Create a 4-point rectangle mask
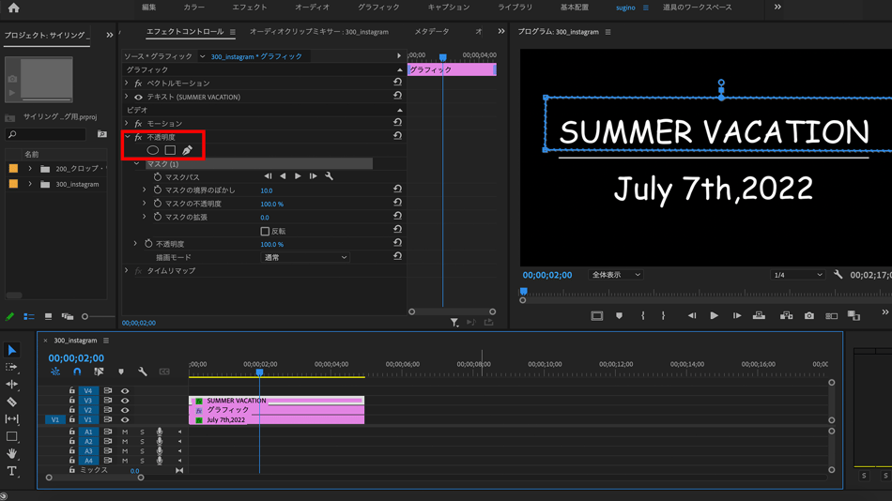Image resolution: width=892 pixels, height=501 pixels. point(170,150)
